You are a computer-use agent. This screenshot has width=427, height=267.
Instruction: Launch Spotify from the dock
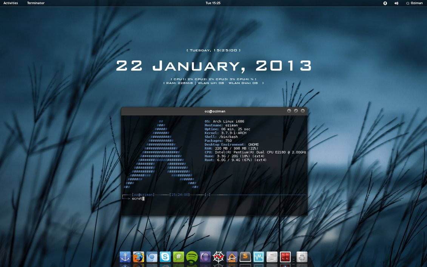[x=192, y=257]
